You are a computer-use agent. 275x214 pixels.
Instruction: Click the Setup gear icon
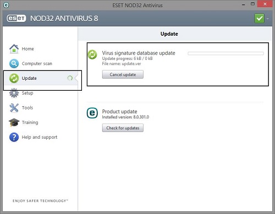(14, 93)
